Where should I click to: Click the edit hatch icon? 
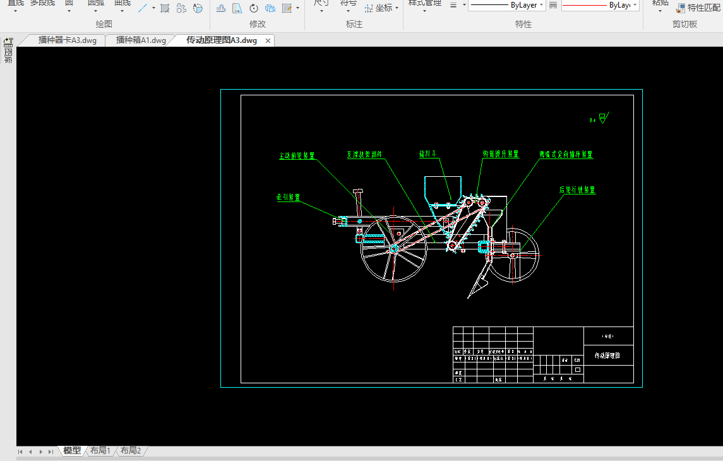[x=287, y=8]
